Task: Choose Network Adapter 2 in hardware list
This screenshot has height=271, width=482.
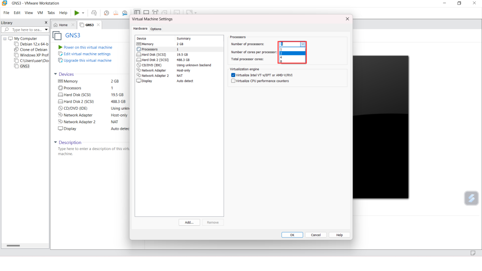Action: pos(154,75)
